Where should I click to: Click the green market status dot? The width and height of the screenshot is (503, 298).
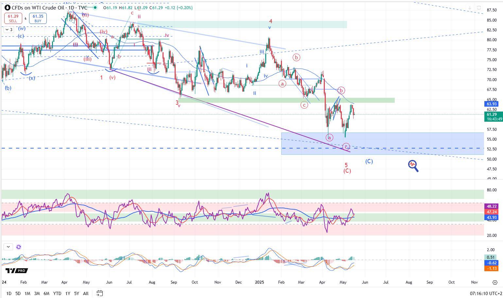point(95,8)
